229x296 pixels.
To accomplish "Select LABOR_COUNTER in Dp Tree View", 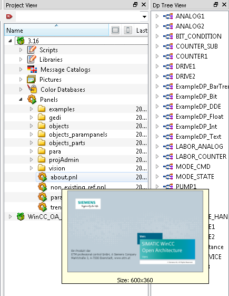I will [x=201, y=156].
